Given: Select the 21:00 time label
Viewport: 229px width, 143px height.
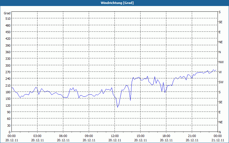Looking at the screenshot, I should click(x=192, y=136).
